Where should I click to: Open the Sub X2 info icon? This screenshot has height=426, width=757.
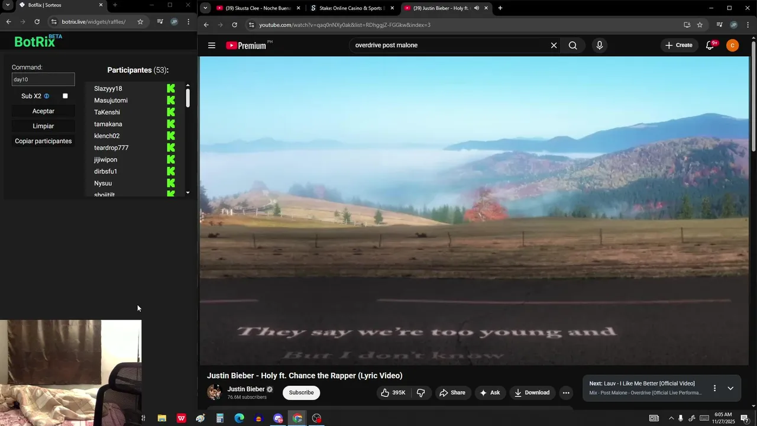47,96
